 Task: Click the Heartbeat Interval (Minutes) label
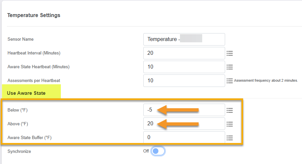click(34, 53)
